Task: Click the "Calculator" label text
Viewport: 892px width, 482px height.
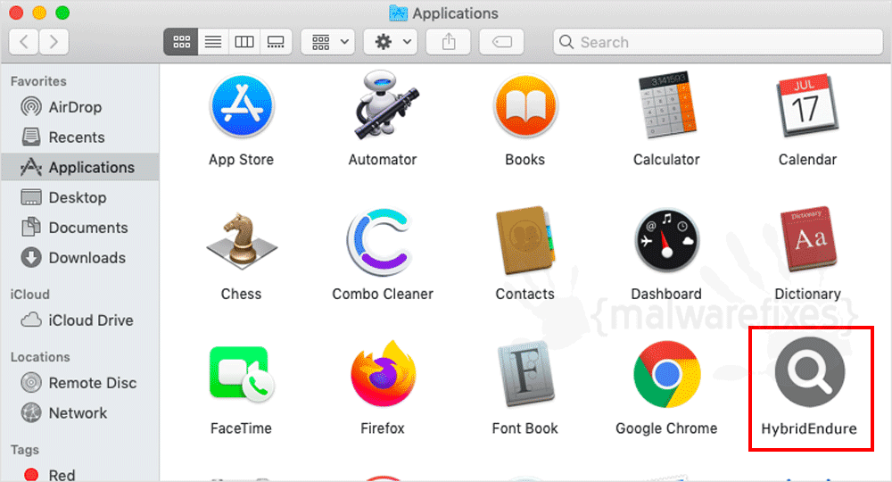Action: pos(666,160)
